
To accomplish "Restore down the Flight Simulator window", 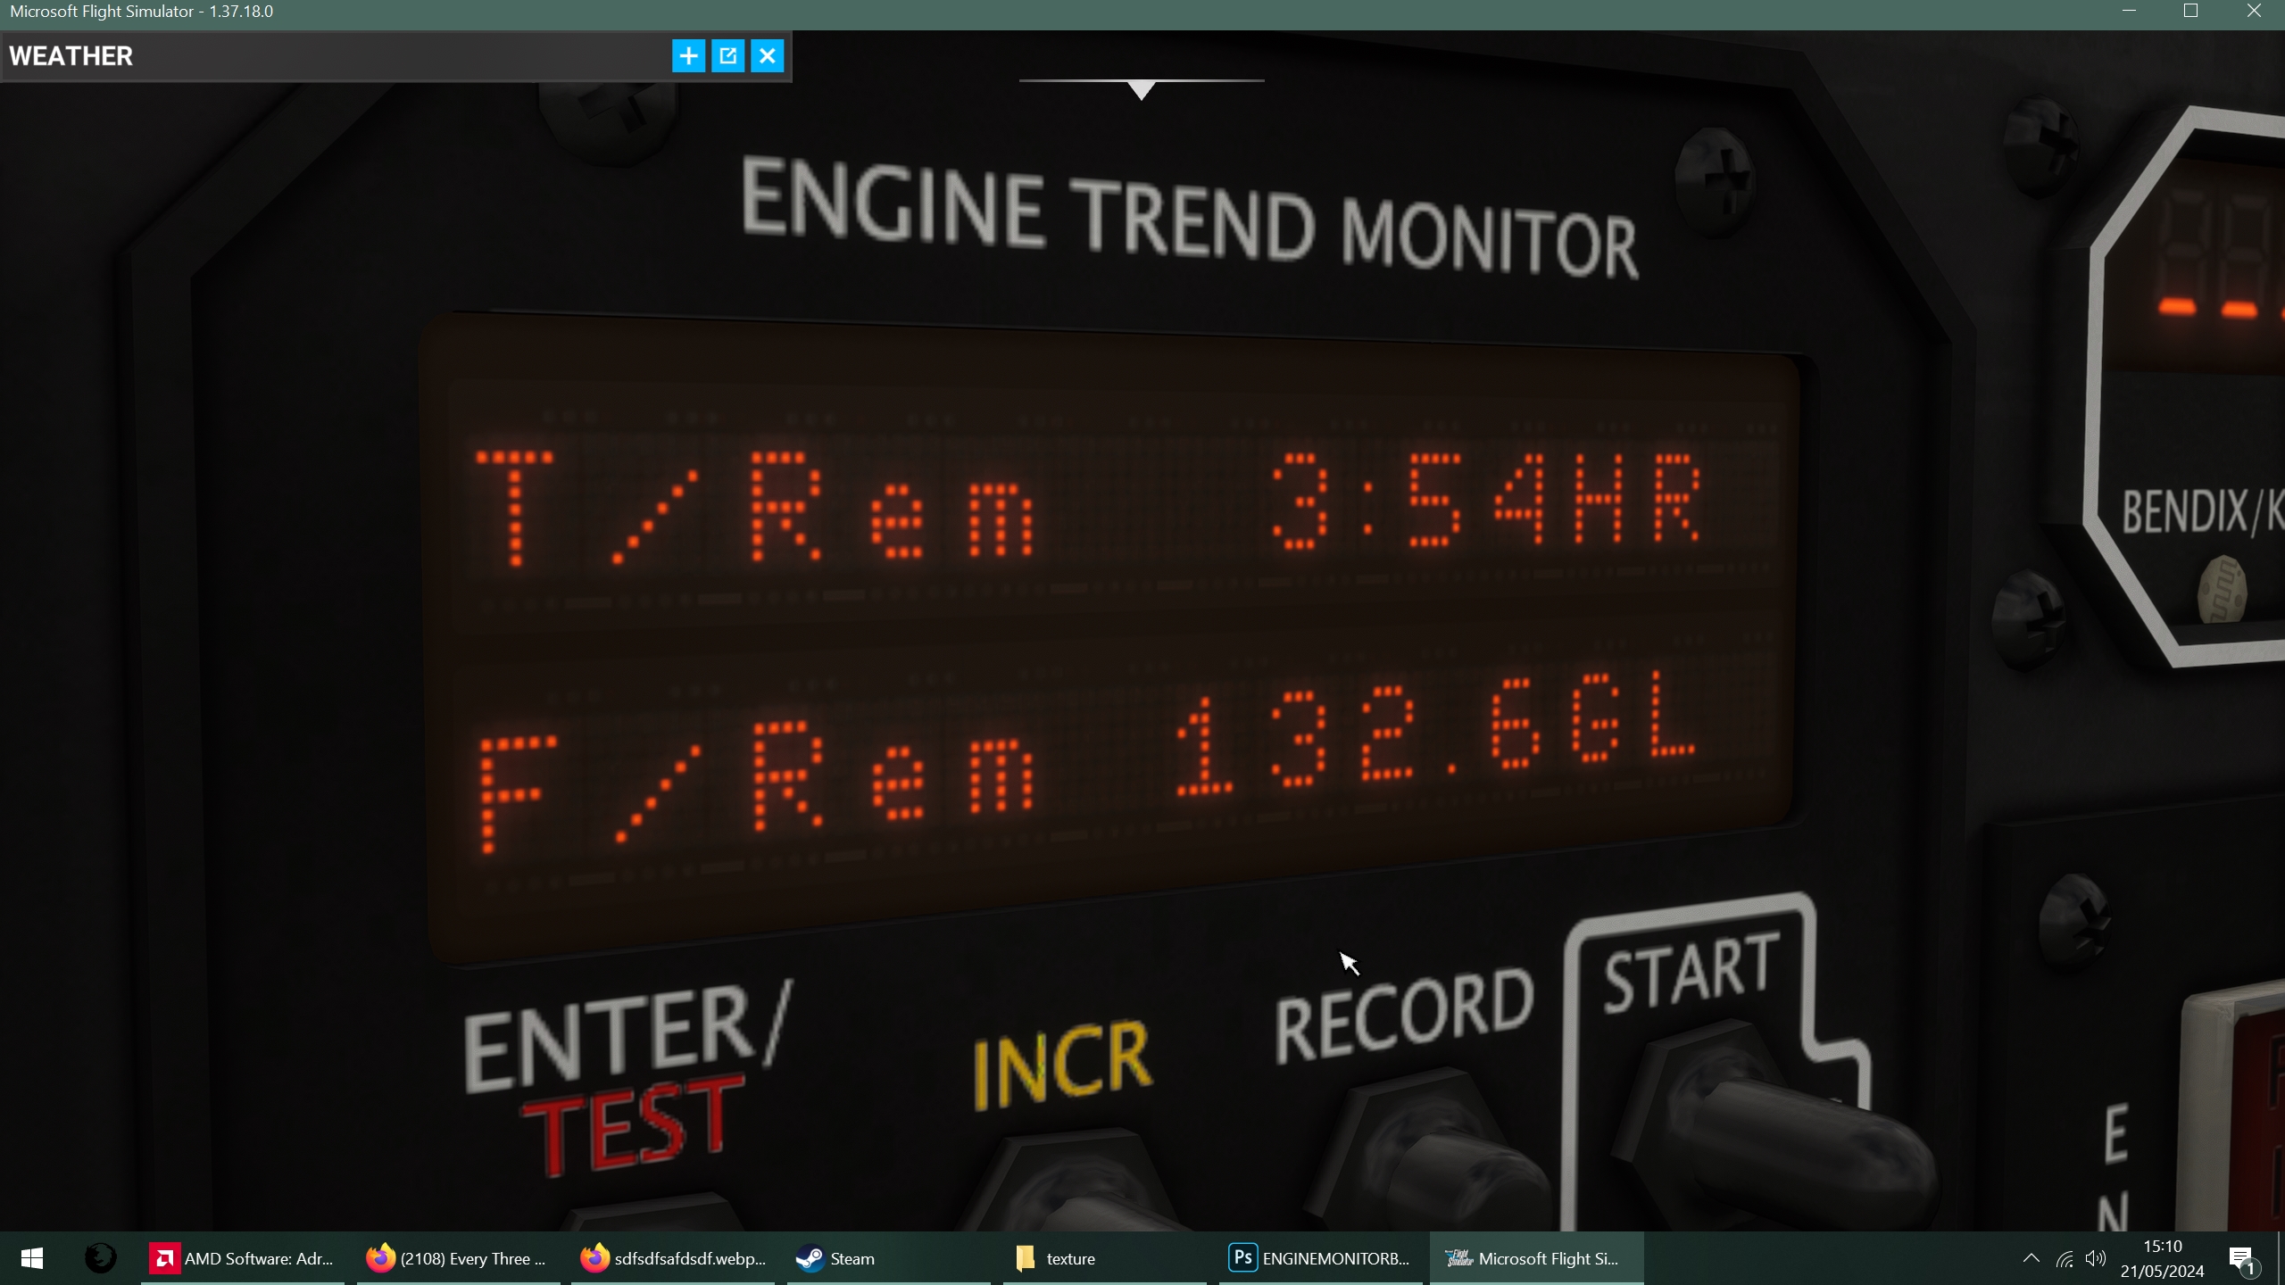I will click(2191, 12).
